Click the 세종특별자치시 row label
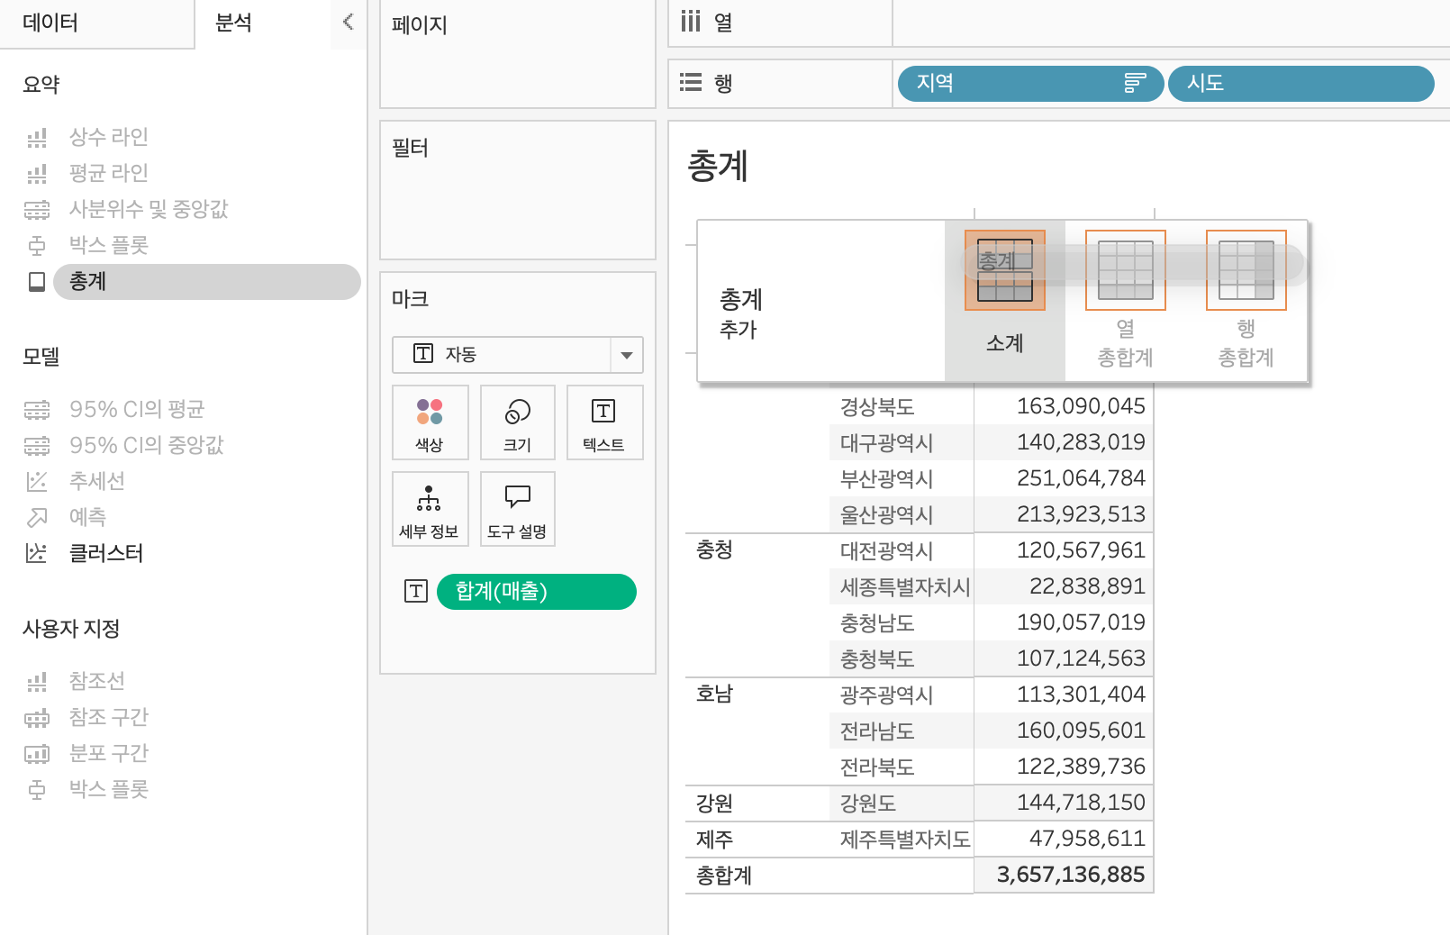Screen dimensions: 1450x935 click(x=905, y=587)
